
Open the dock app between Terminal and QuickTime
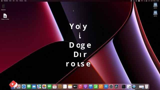[x=129, y=87]
